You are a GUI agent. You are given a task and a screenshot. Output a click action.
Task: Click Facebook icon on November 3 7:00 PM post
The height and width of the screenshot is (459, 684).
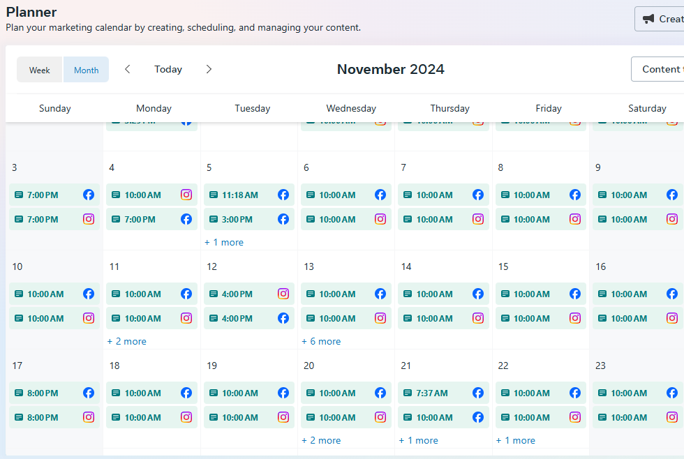(89, 195)
